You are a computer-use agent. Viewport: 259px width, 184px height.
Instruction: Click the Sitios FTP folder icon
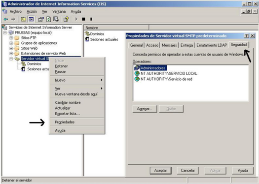coord(17,38)
